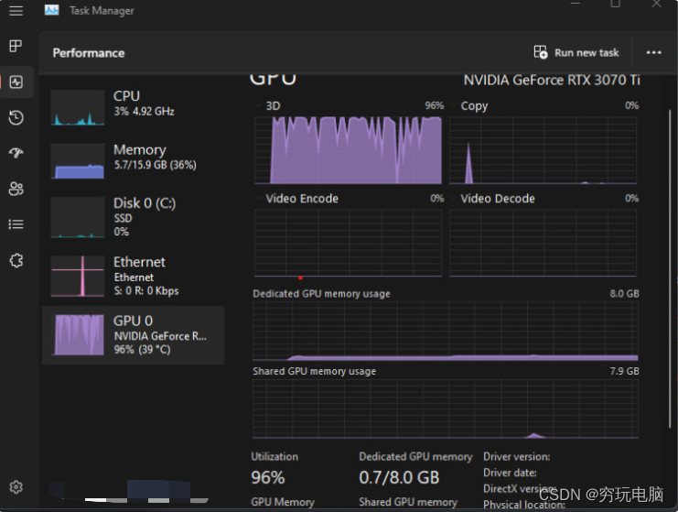The height and width of the screenshot is (512, 678).
Task: Open the Copy engine dropdown
Action: pyautogui.click(x=453, y=105)
